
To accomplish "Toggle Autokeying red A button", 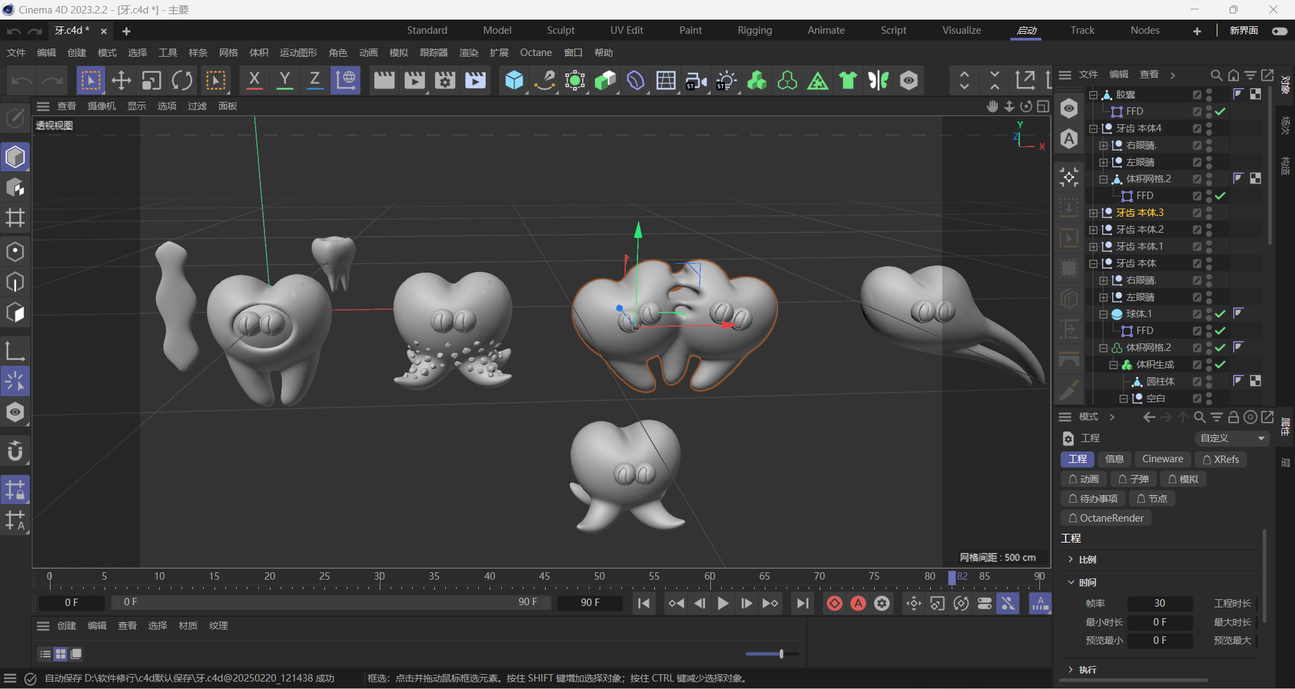I will tap(858, 603).
